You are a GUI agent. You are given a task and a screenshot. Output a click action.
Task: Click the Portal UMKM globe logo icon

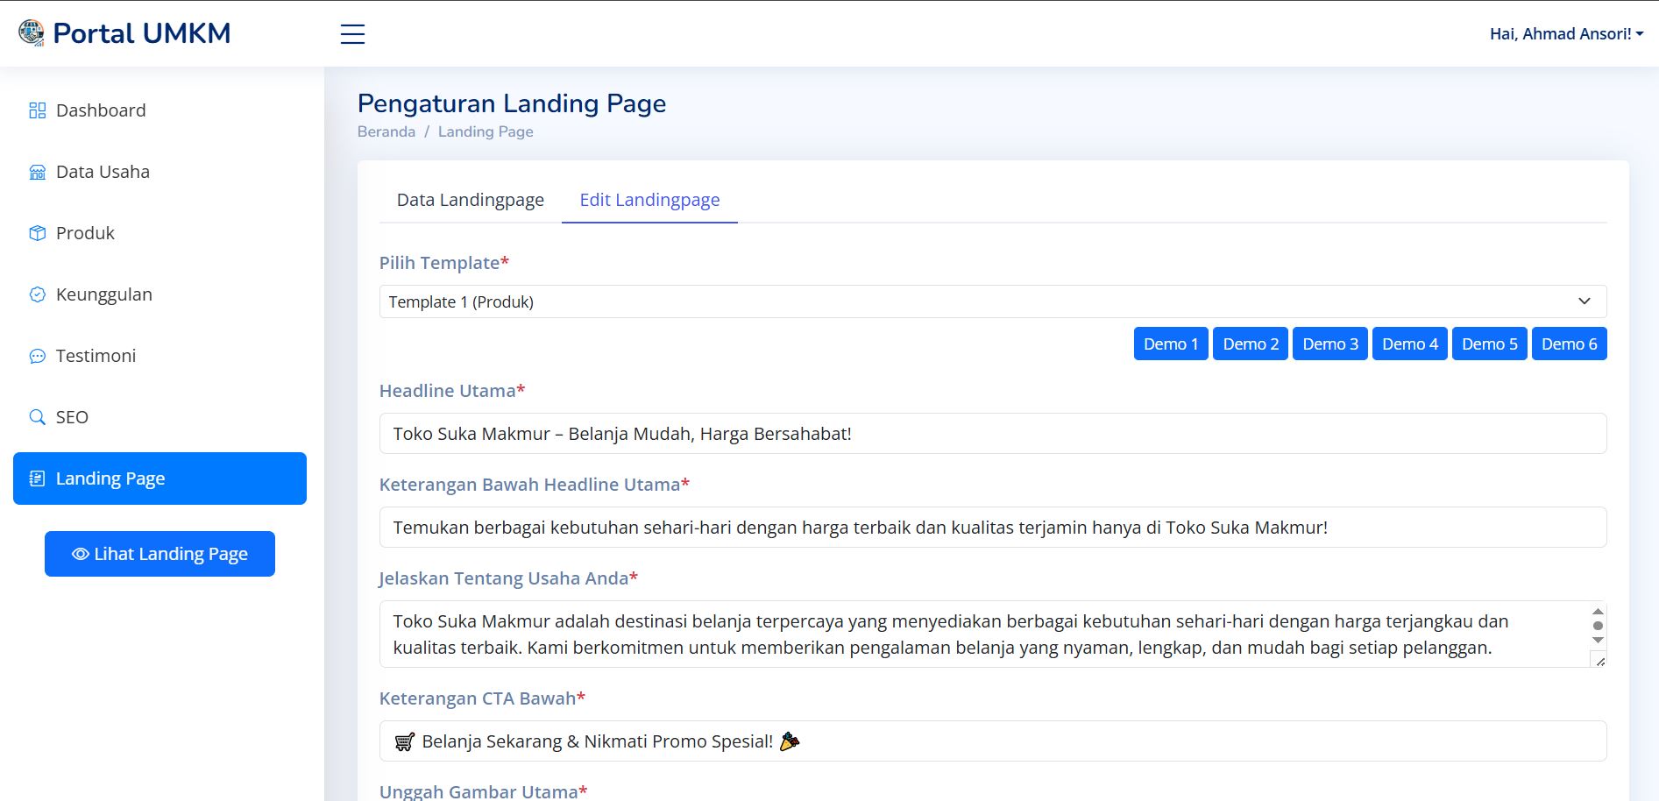click(32, 33)
